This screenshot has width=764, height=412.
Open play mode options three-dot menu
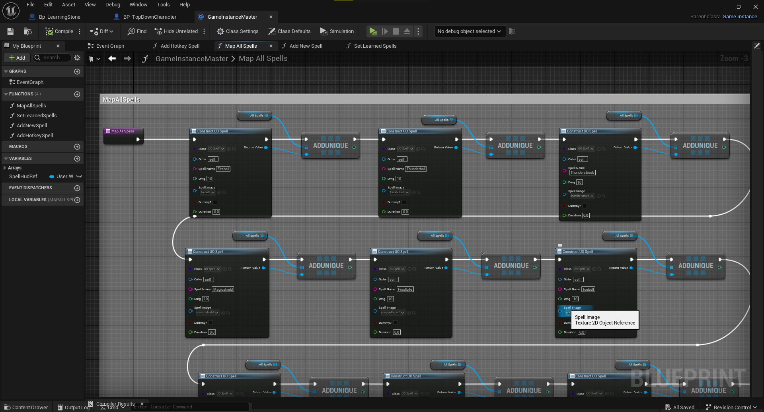click(x=418, y=31)
